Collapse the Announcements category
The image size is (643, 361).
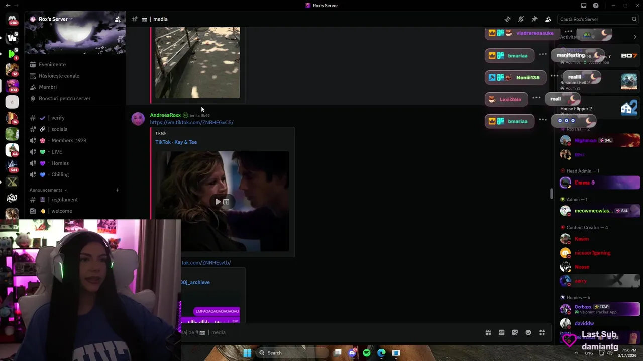pos(48,190)
